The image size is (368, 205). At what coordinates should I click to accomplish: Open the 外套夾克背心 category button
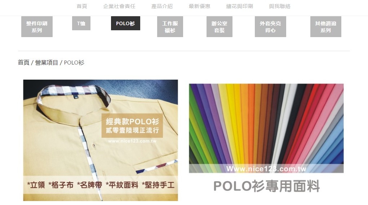point(270,27)
